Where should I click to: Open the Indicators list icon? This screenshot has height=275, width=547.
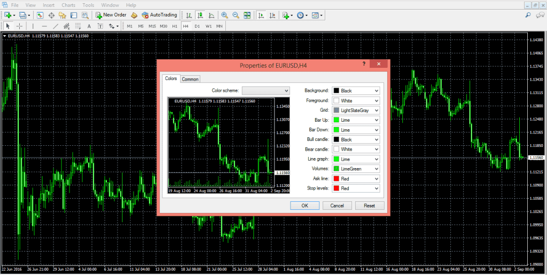click(x=286, y=15)
